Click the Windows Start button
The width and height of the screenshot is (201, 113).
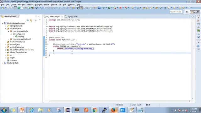click(x=4, y=110)
